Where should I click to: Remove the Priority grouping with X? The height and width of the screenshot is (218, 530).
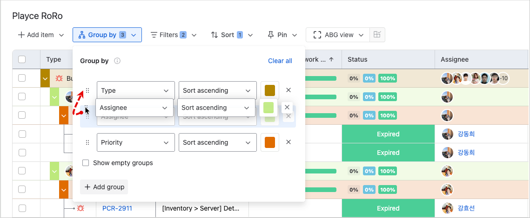288,142
